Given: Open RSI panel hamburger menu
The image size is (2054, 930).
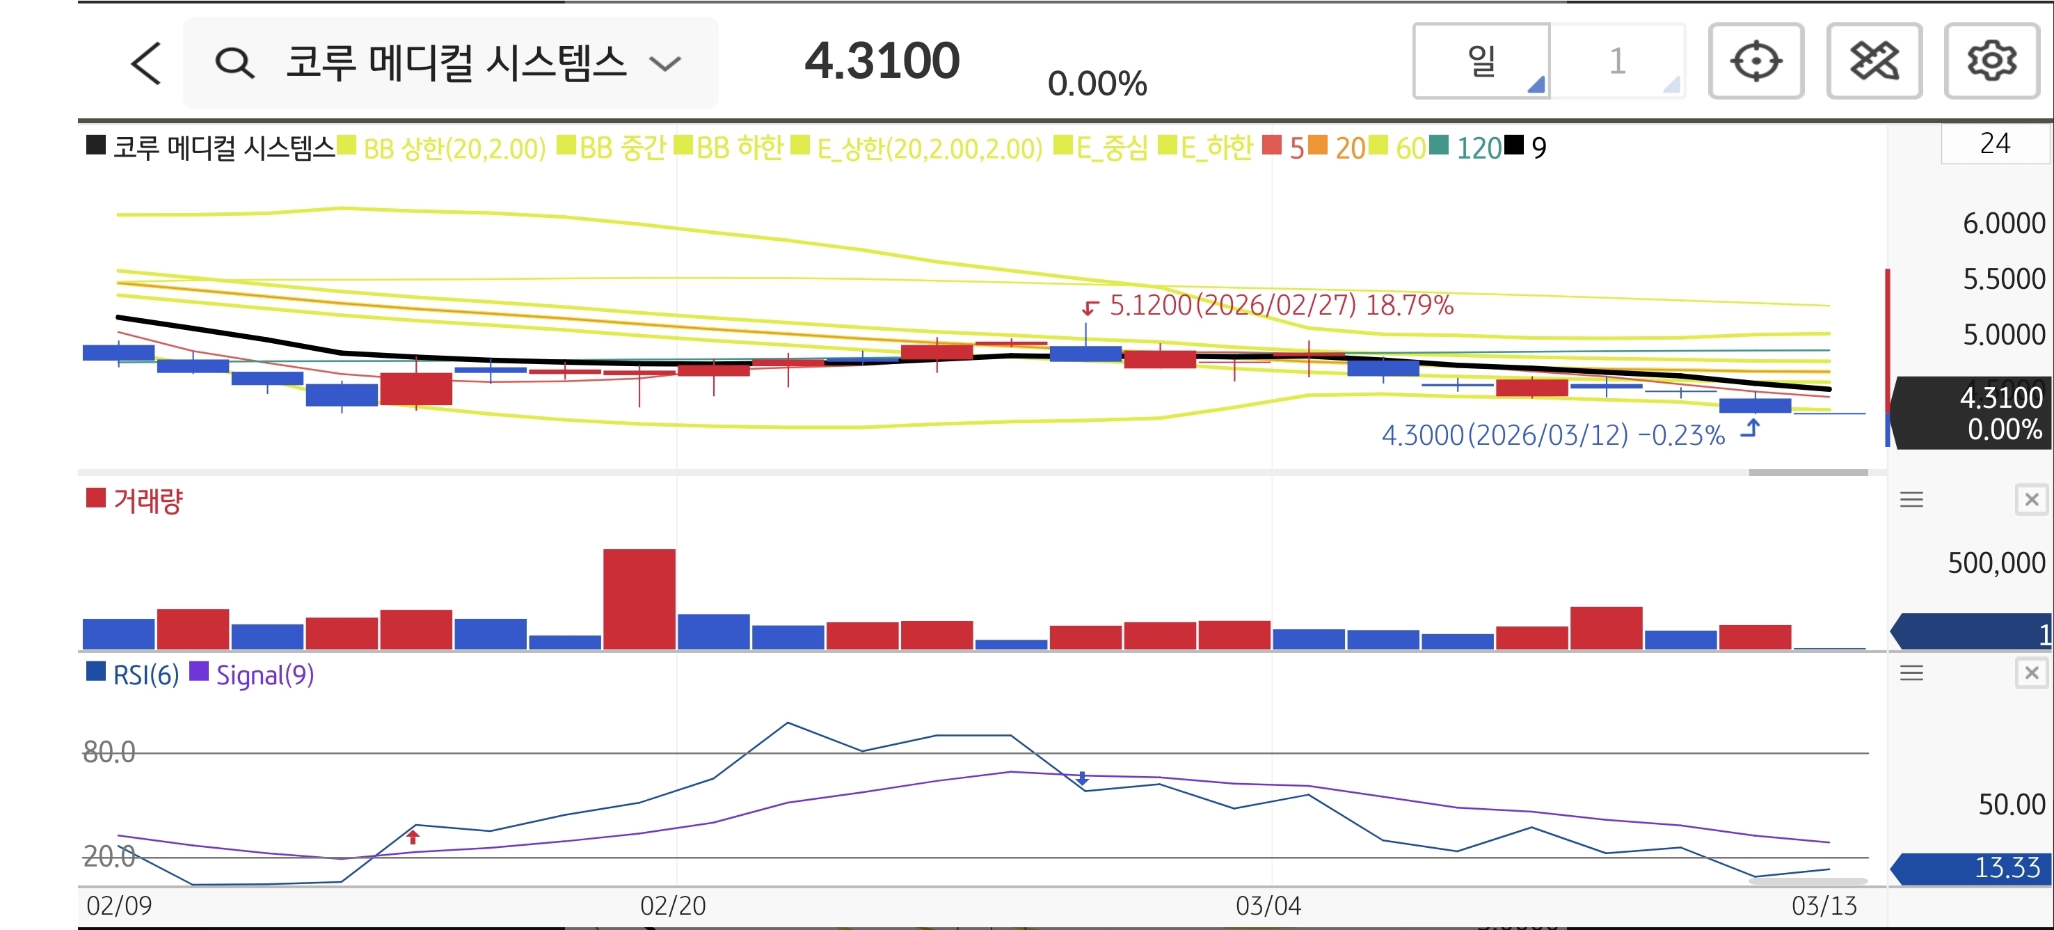Looking at the screenshot, I should coord(1911,673).
